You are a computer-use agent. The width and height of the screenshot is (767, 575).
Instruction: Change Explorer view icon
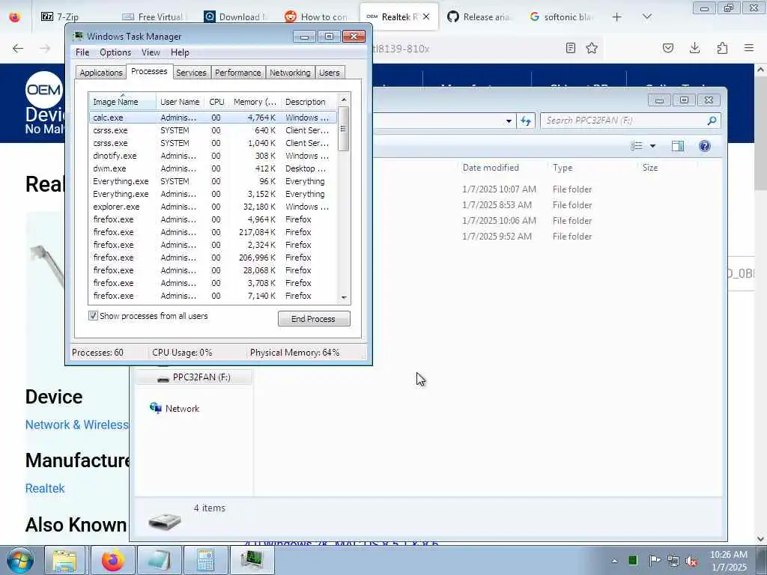pyautogui.click(x=637, y=146)
